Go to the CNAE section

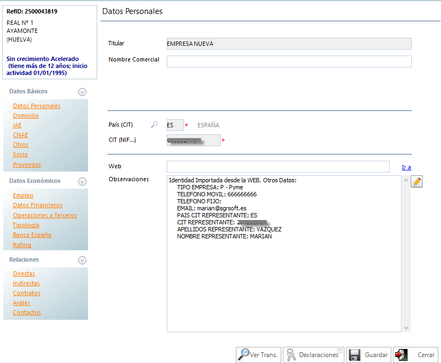pyautogui.click(x=21, y=135)
